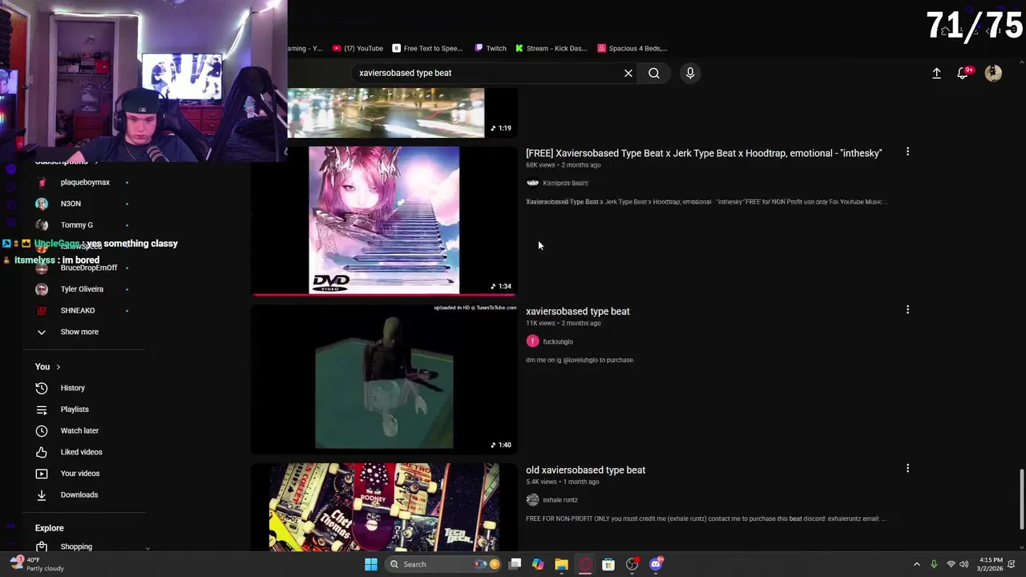Click the SHNEAKO channel avatar in the sidebar
Viewport: 1026px width, 577px height.
(x=42, y=310)
